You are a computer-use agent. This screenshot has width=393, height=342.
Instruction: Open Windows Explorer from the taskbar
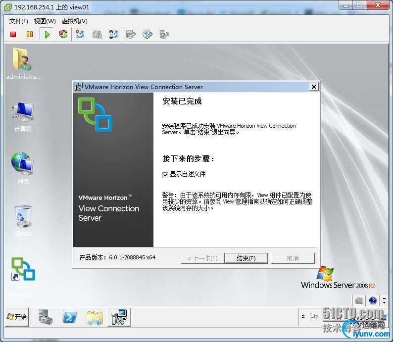(x=94, y=317)
